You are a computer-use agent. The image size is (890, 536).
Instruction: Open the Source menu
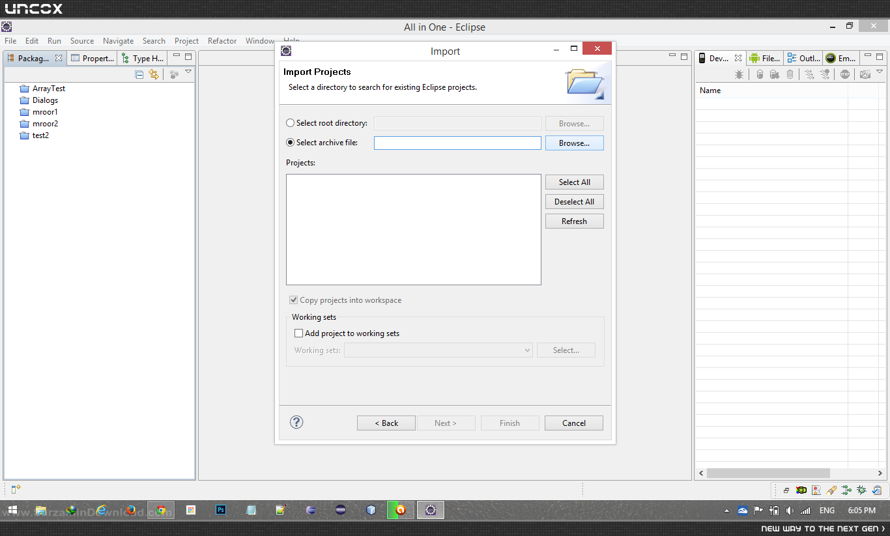[x=82, y=41]
